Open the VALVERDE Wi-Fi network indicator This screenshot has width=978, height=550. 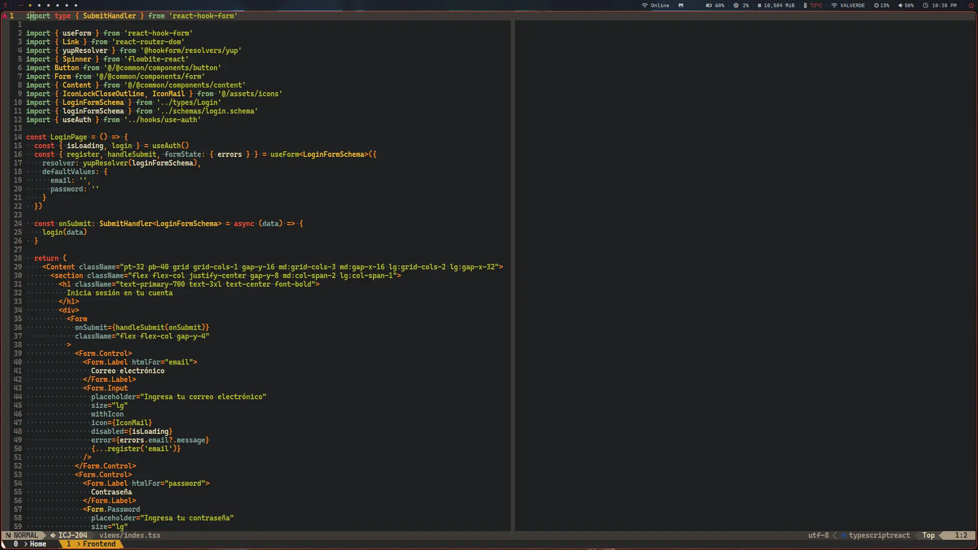[x=848, y=5]
